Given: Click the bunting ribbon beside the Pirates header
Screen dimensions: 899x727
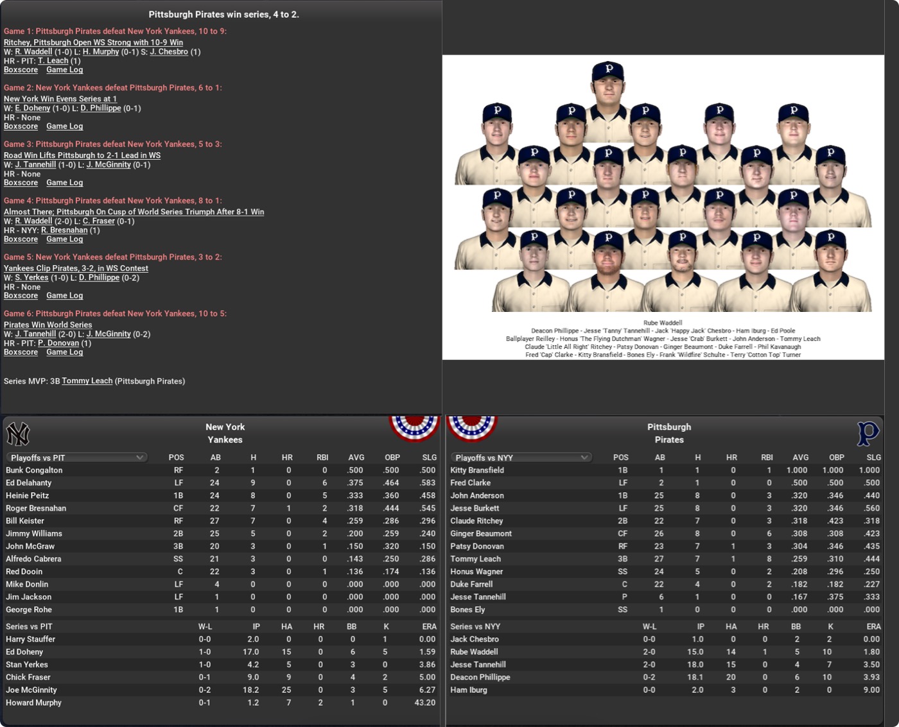Looking at the screenshot, I should click(472, 427).
